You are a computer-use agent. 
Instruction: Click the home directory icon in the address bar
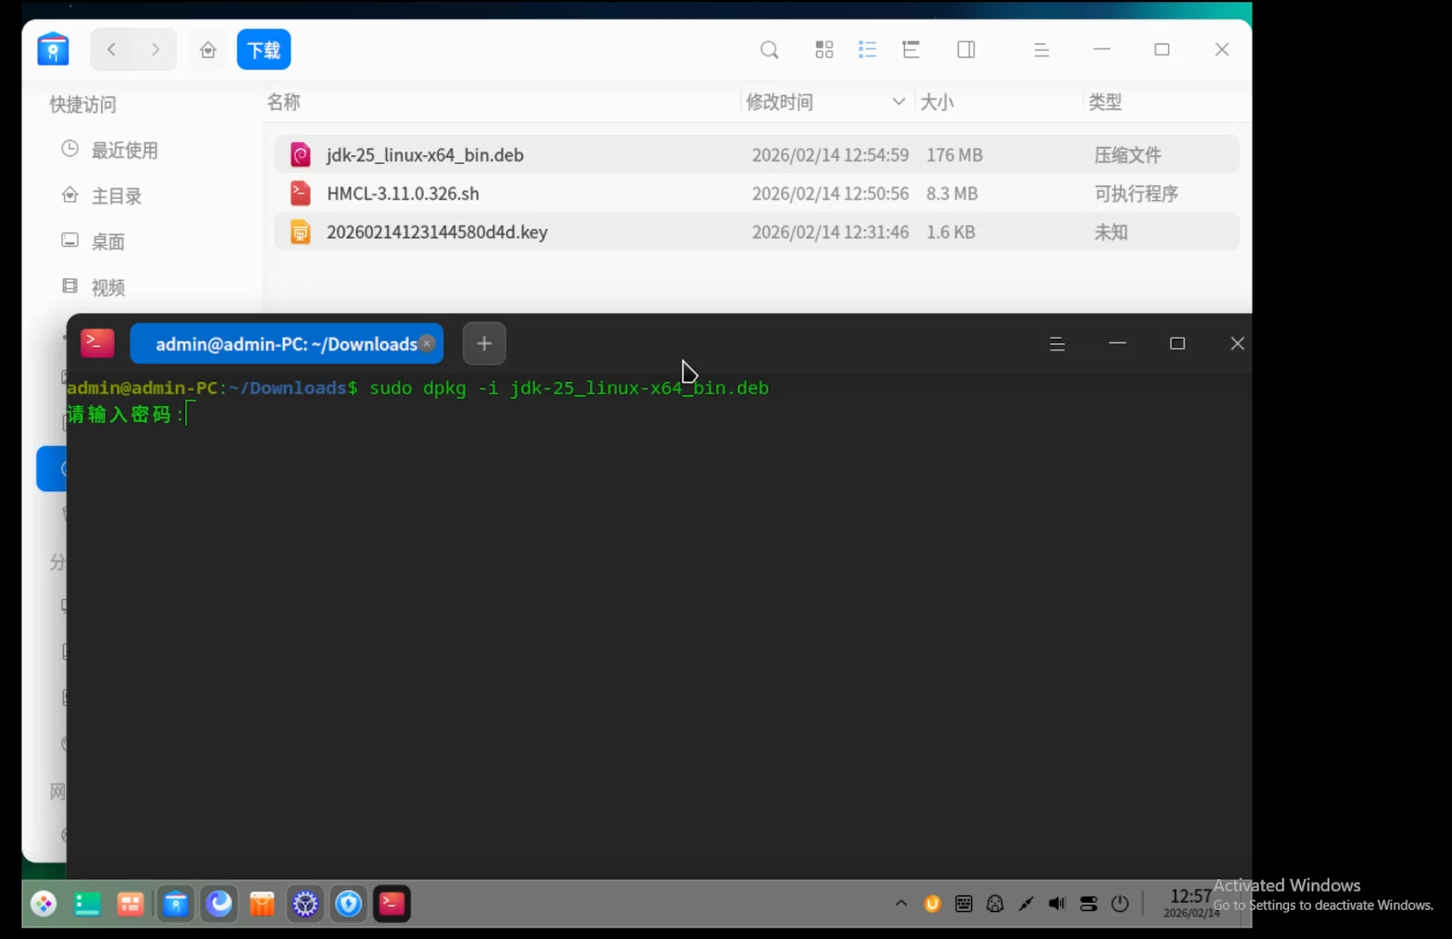(208, 50)
